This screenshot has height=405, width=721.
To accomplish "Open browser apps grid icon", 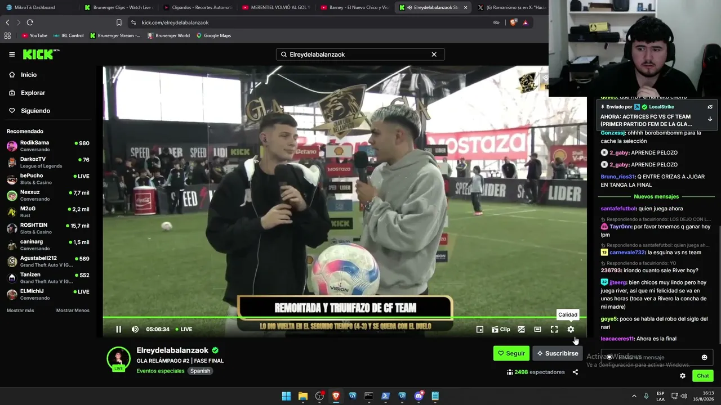I will (7, 35).
